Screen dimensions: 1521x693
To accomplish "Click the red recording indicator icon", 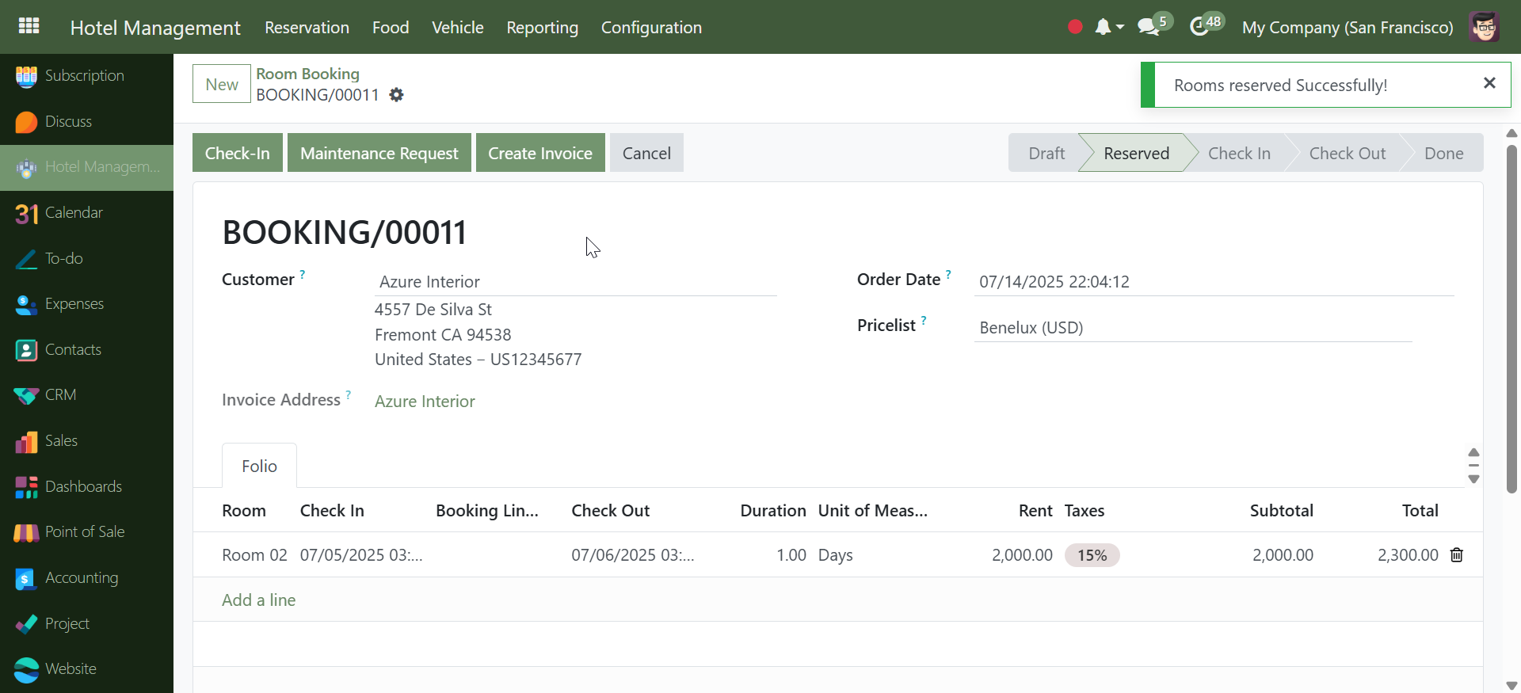I will (1075, 27).
